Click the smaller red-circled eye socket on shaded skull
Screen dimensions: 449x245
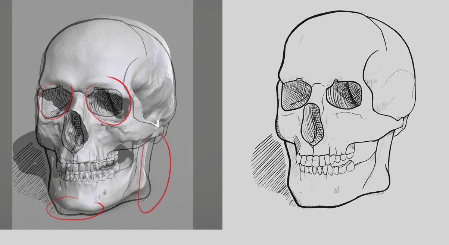[56, 101]
